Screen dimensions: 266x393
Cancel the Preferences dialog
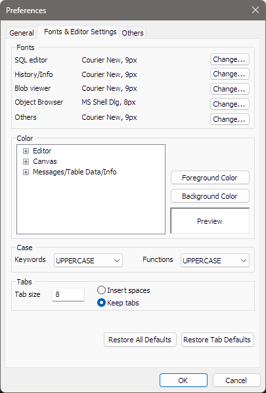pyautogui.click(x=236, y=380)
